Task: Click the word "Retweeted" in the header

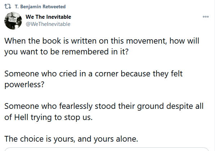Action: point(54,6)
